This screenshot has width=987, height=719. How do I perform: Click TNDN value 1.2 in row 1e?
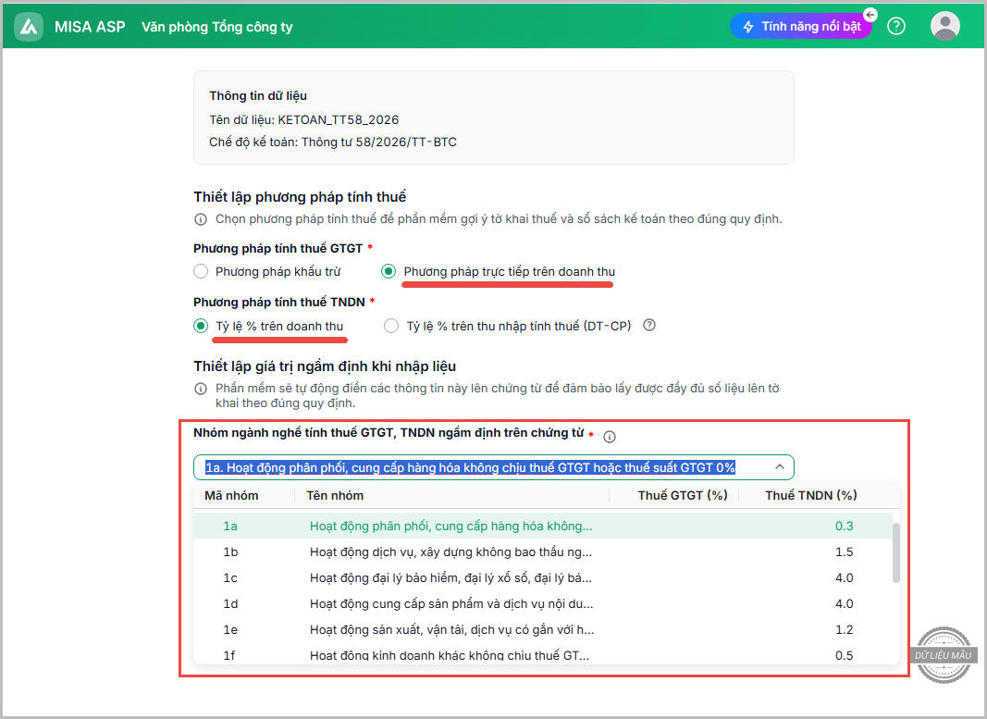click(845, 629)
